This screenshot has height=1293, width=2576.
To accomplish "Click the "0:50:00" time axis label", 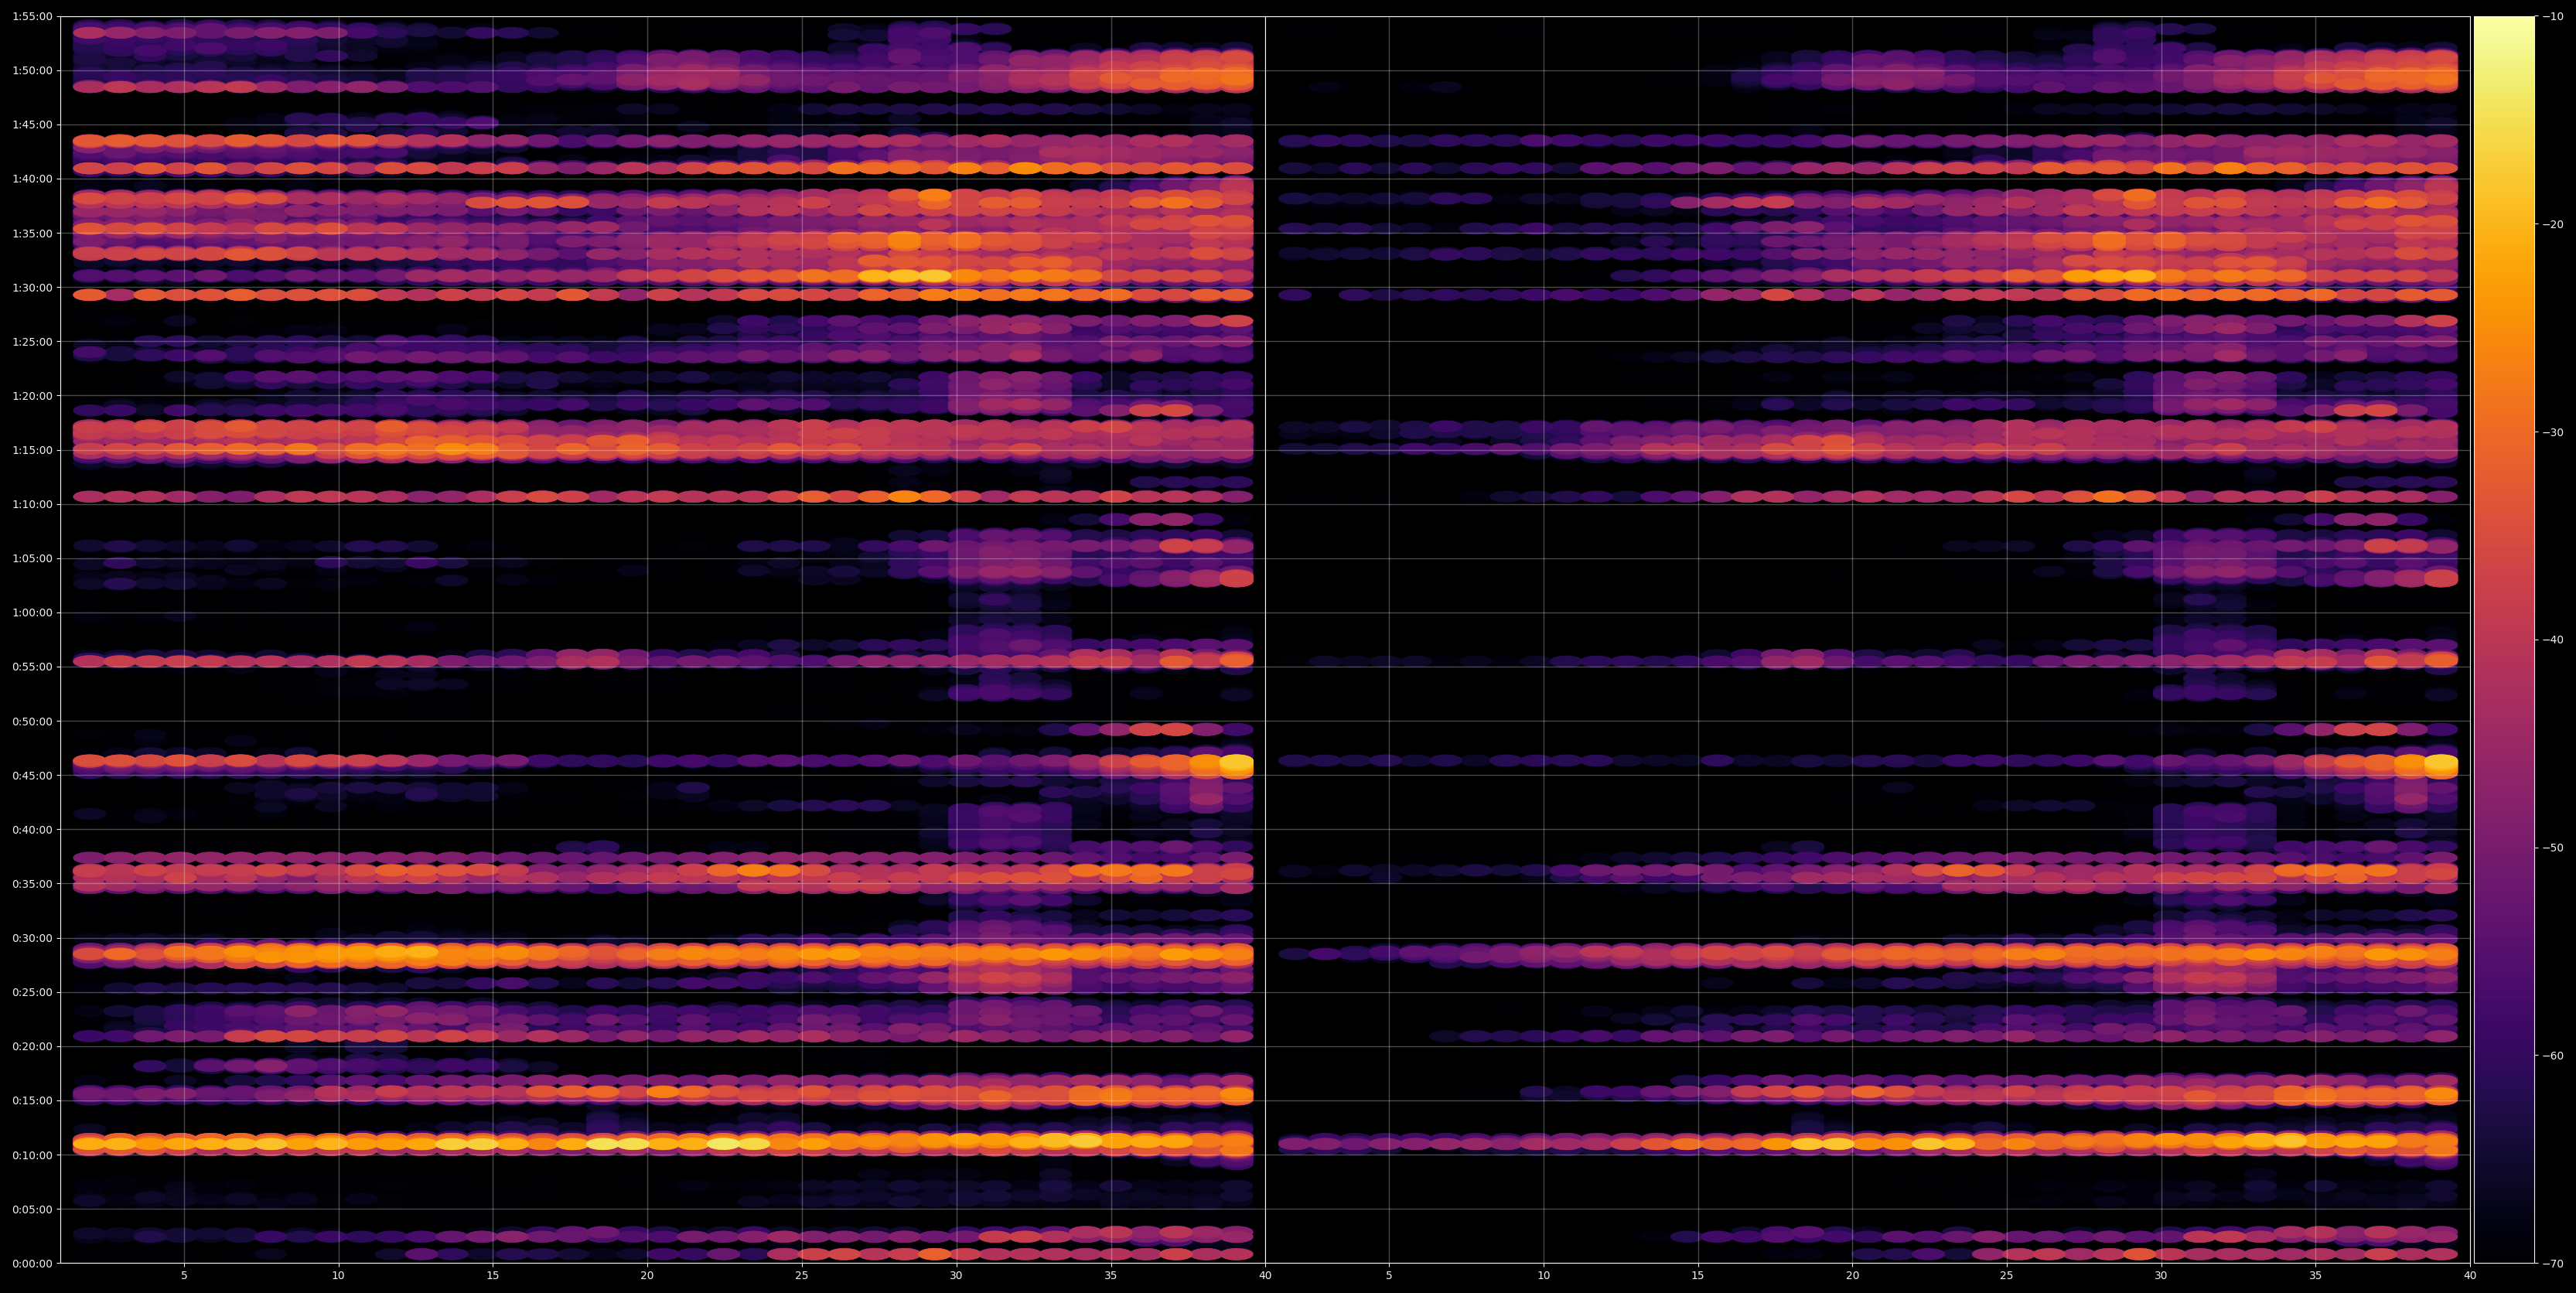I will (33, 721).
